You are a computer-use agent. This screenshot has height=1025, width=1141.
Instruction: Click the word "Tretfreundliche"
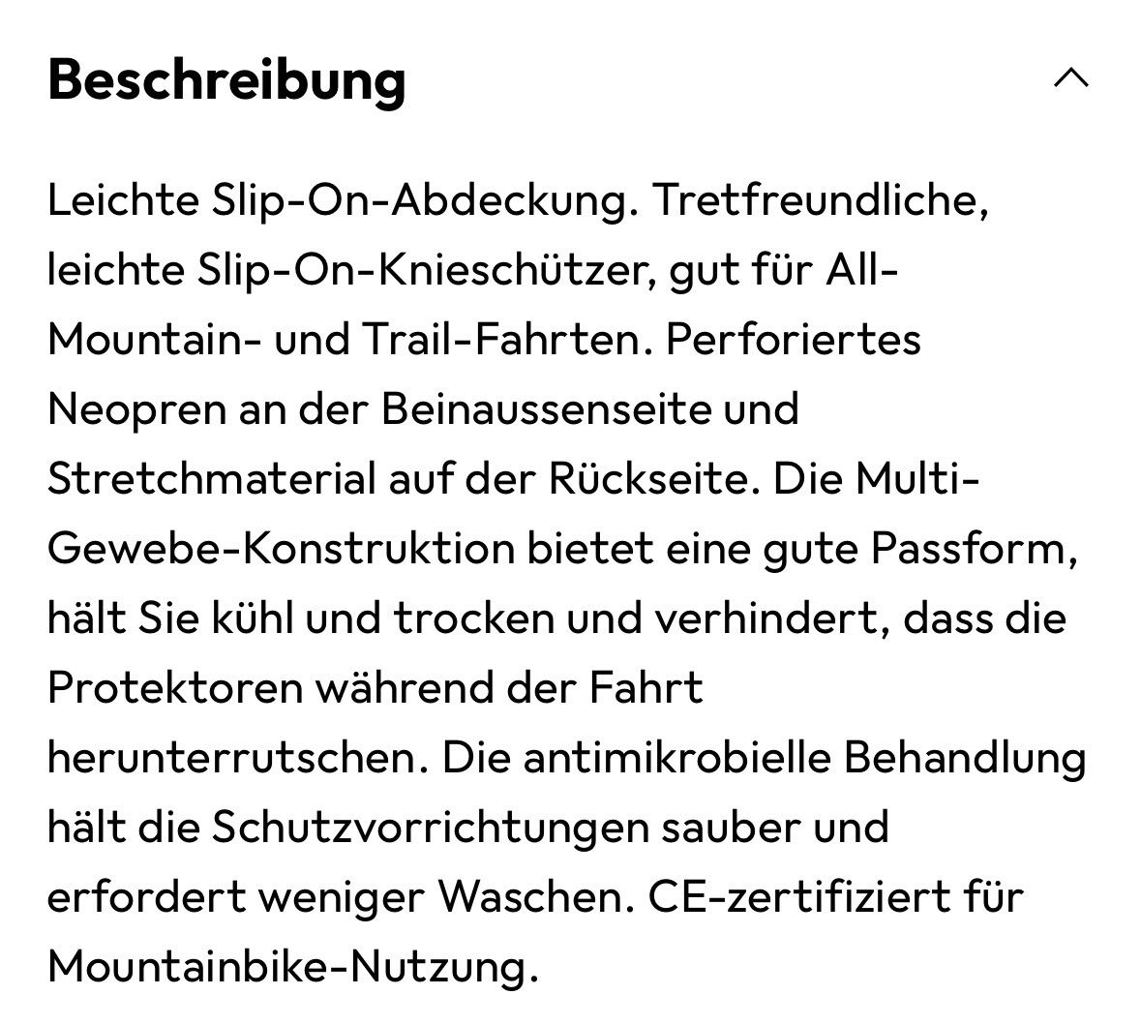(819, 200)
